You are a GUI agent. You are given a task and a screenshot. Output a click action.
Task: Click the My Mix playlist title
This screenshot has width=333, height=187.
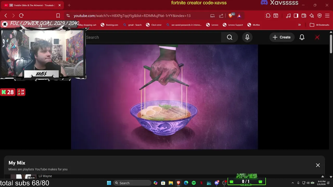[17, 163]
